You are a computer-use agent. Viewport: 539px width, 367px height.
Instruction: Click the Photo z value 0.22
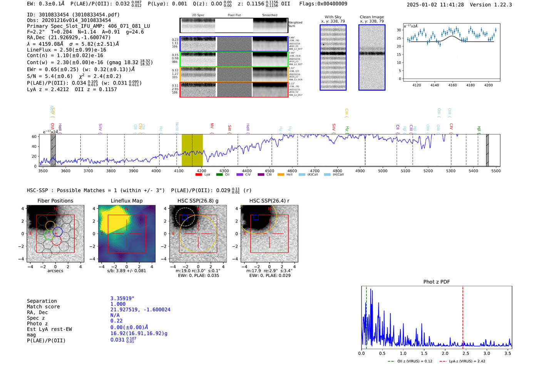tap(116, 321)
